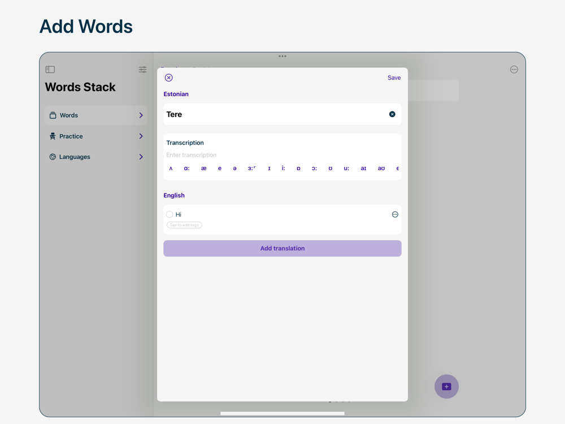The width and height of the screenshot is (565, 424).
Task: Select the Hi translation radio button
Action: 169,215
